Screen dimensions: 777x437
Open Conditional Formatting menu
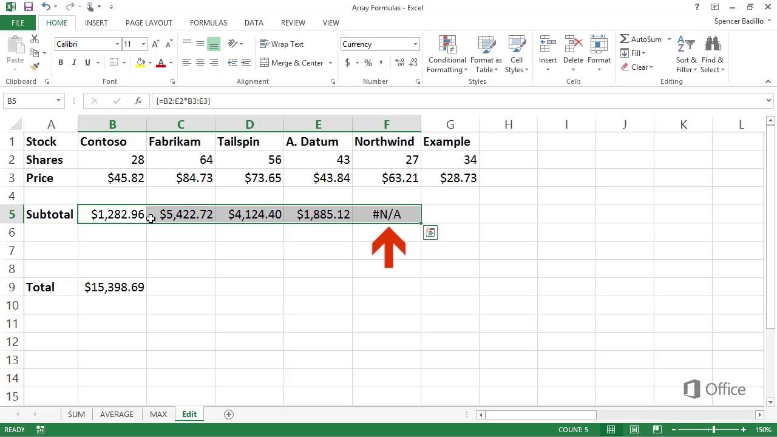pos(447,54)
